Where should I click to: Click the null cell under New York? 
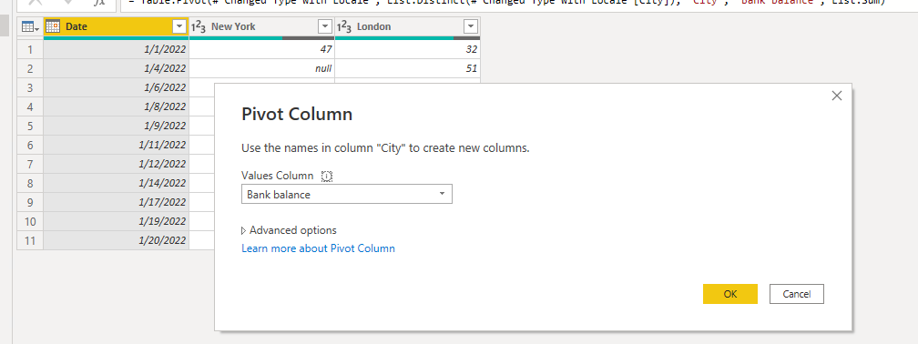(261, 68)
